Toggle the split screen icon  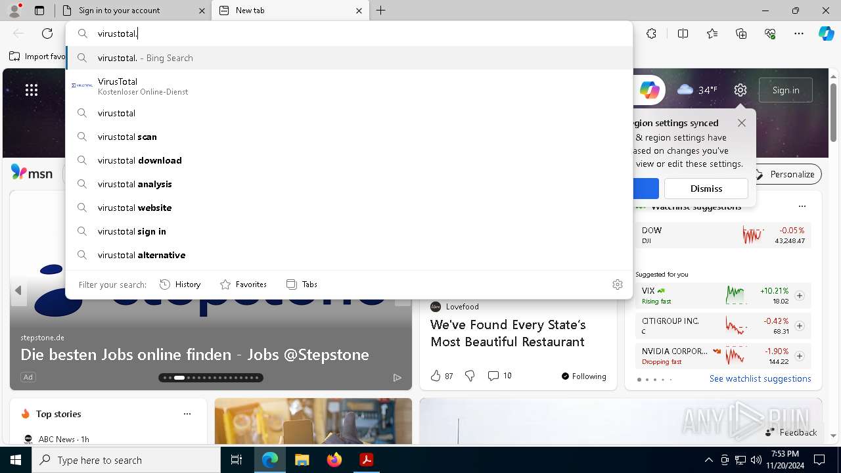point(683,34)
